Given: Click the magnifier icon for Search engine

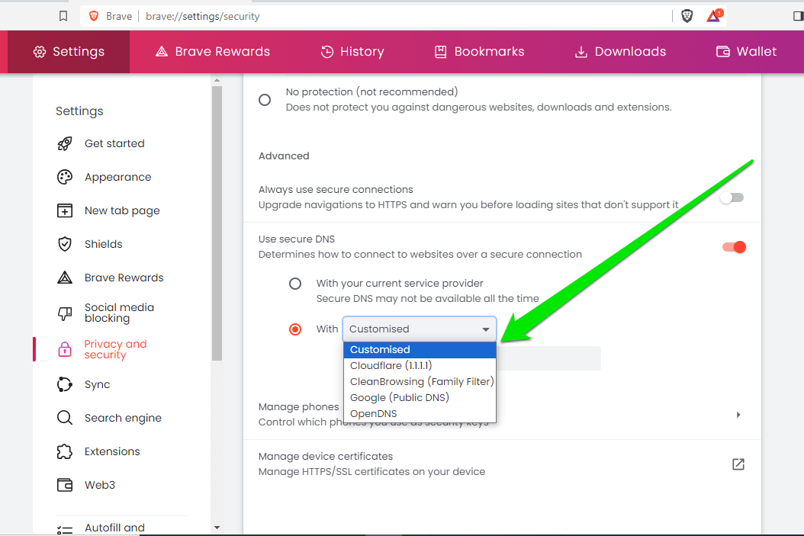Looking at the screenshot, I should point(65,418).
